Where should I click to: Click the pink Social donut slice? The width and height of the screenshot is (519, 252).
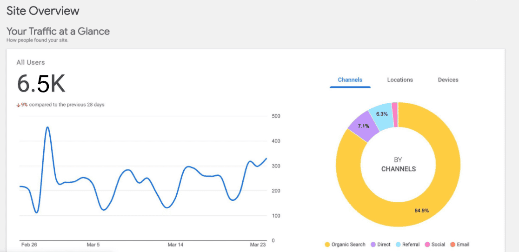[x=394, y=115]
